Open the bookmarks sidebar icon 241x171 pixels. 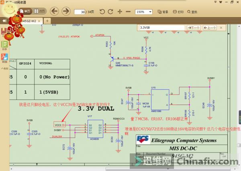[4, 32]
